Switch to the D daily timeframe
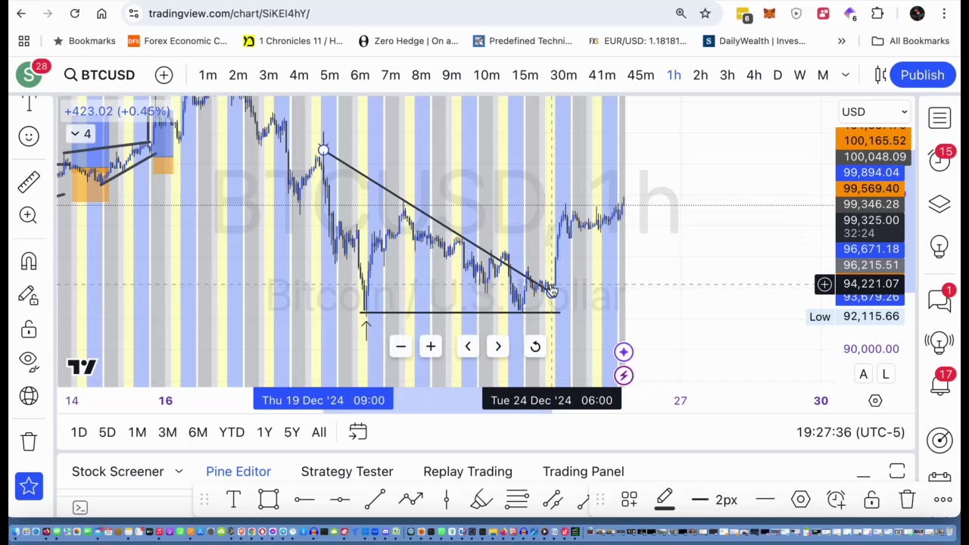969x545 pixels. (777, 75)
